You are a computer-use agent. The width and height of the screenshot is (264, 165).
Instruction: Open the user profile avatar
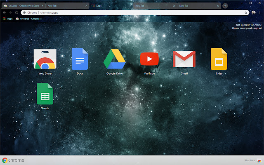coord(254,13)
